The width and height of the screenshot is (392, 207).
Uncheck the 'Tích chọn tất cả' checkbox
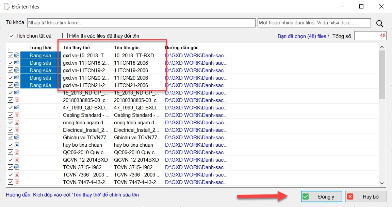pos(12,36)
